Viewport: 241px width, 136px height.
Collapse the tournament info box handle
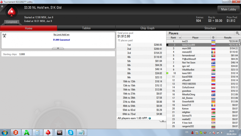(x=58, y=48)
